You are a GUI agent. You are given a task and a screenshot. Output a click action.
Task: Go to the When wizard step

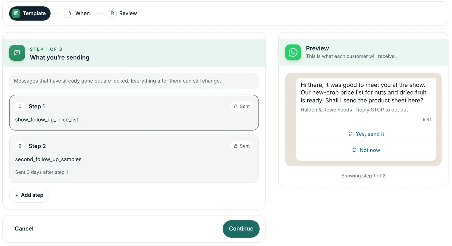tap(77, 14)
